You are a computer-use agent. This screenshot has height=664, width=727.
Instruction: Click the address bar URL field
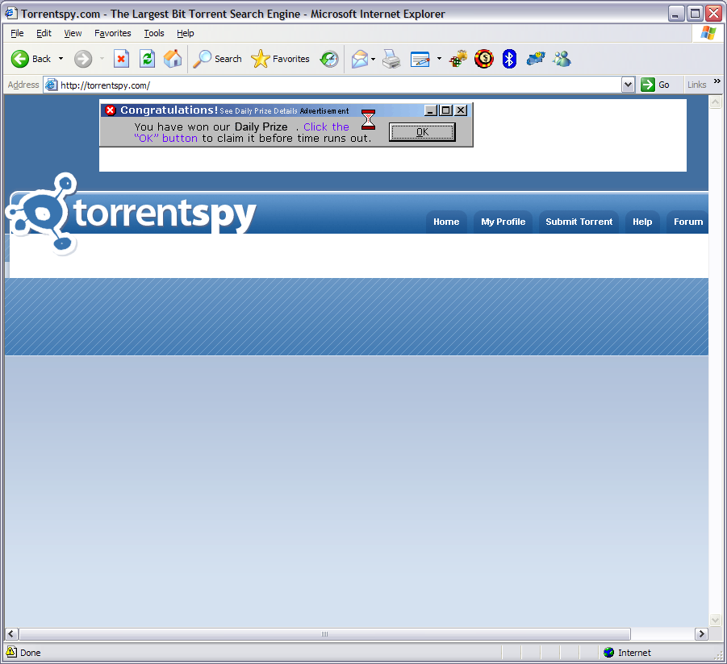click(339, 85)
